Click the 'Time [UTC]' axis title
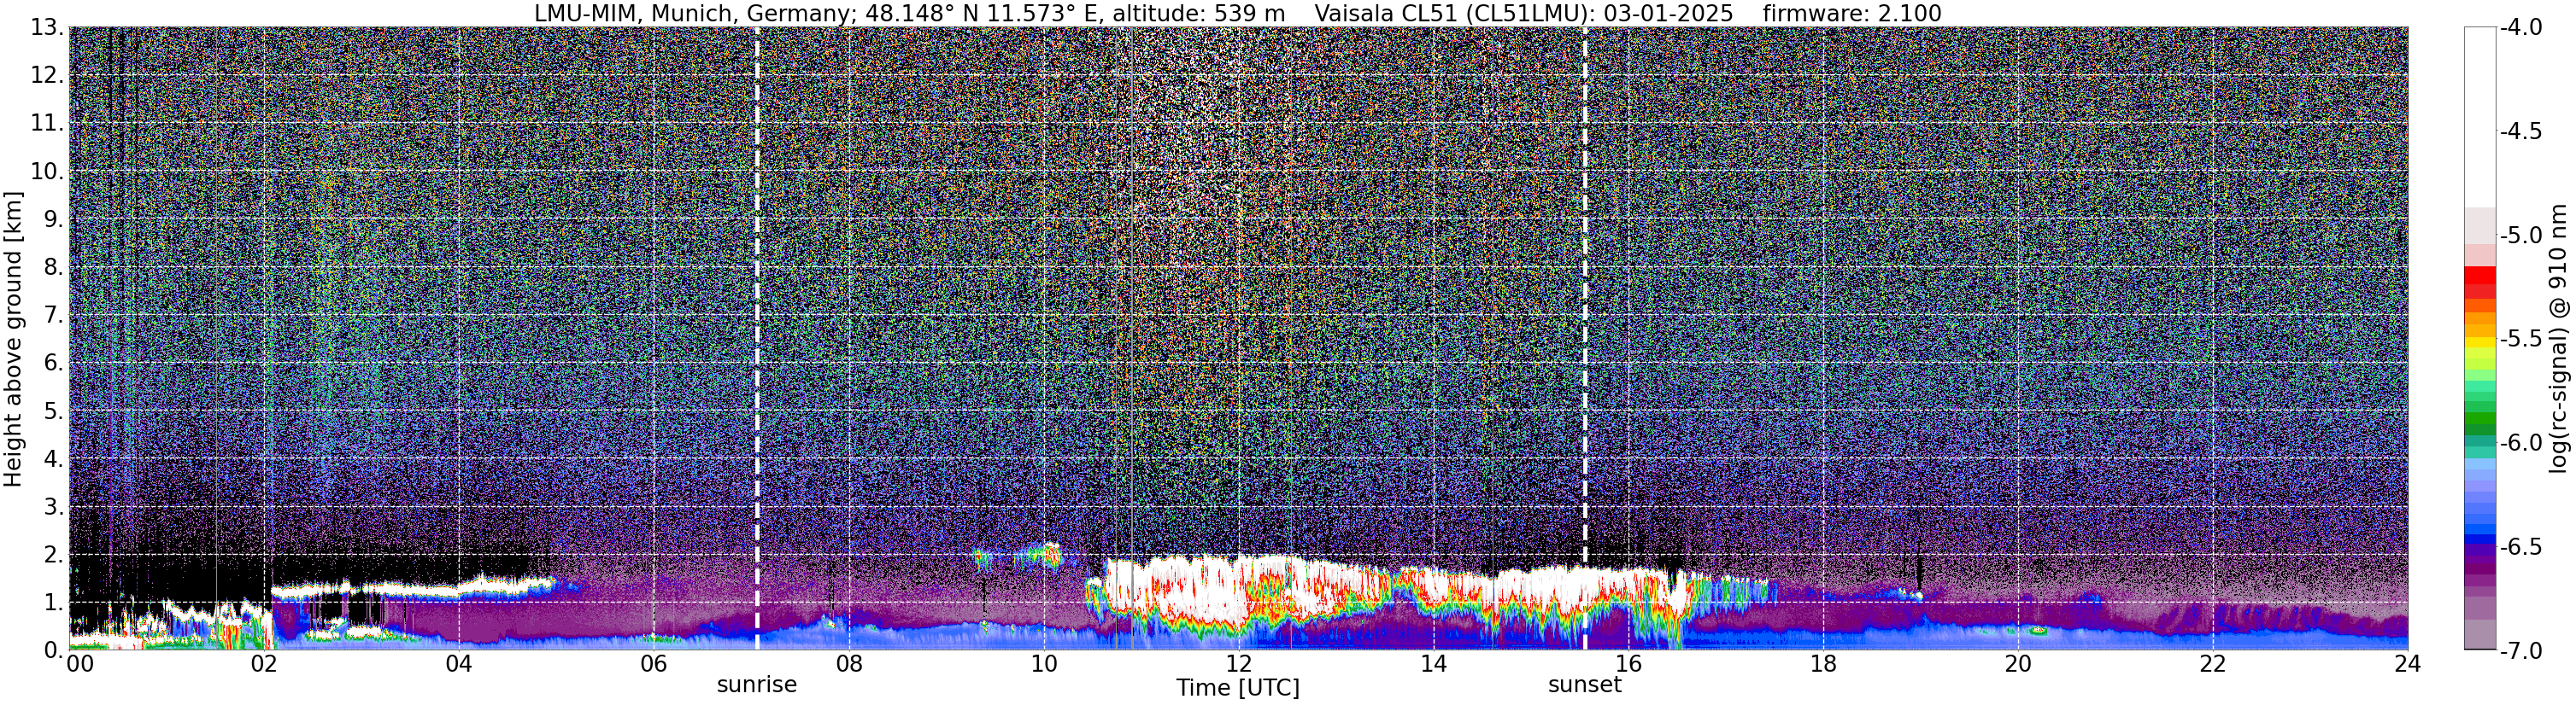 point(1238,688)
